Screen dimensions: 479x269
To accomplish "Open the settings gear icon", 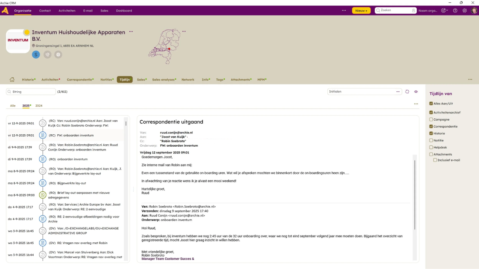I will (465, 10).
